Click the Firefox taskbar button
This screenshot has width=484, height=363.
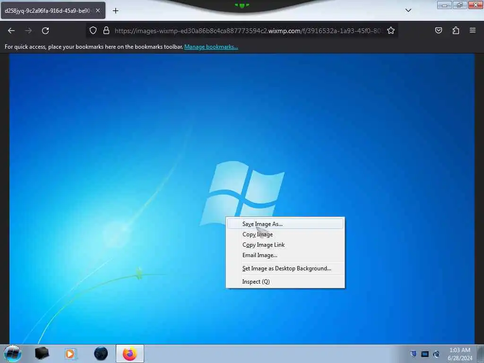[x=130, y=354]
